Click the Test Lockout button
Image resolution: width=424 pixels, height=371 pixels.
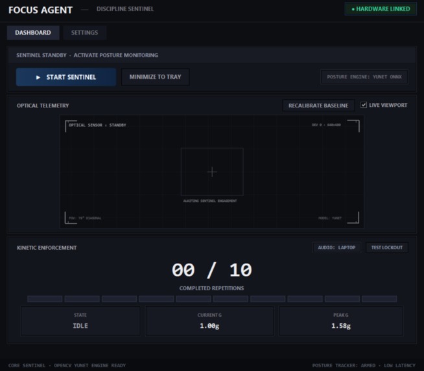(x=386, y=247)
